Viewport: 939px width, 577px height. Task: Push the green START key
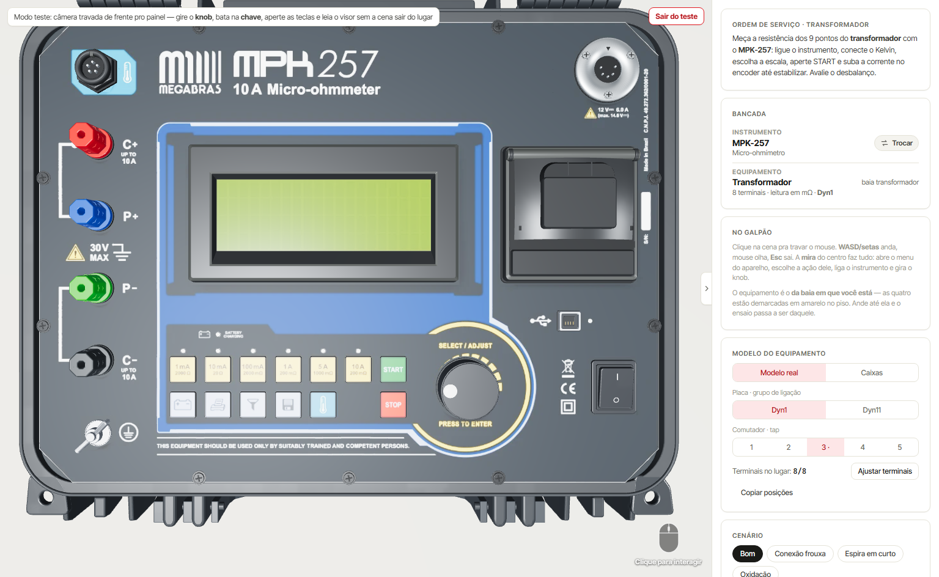(393, 369)
